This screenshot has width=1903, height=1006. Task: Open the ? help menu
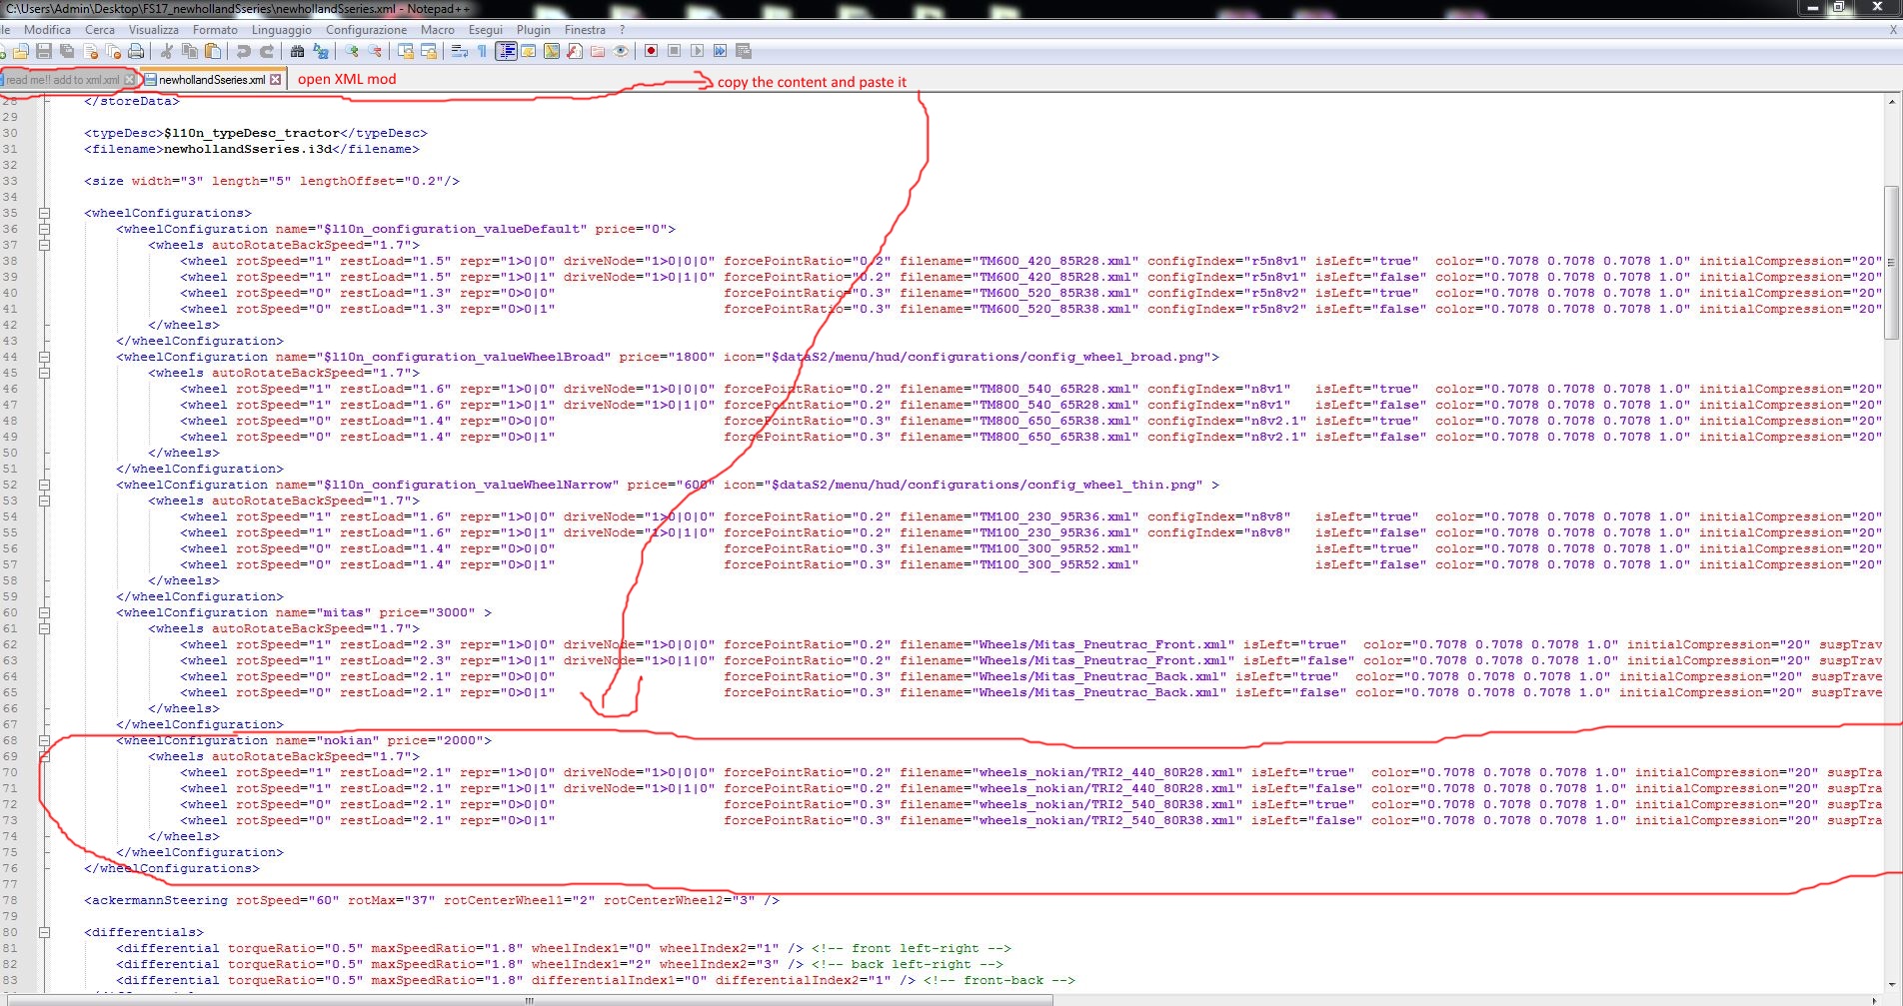pos(622,30)
